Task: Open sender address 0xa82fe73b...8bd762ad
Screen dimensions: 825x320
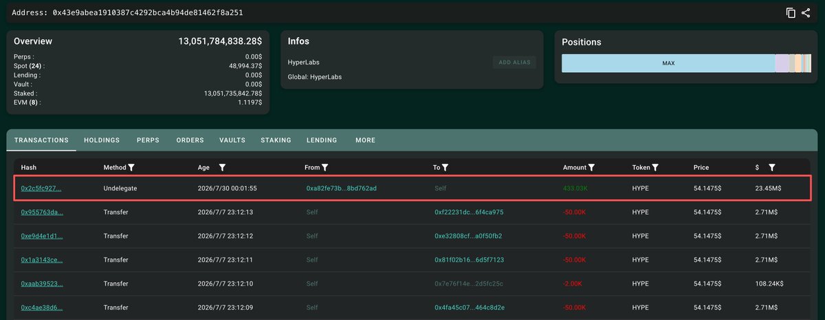Action: (341, 187)
